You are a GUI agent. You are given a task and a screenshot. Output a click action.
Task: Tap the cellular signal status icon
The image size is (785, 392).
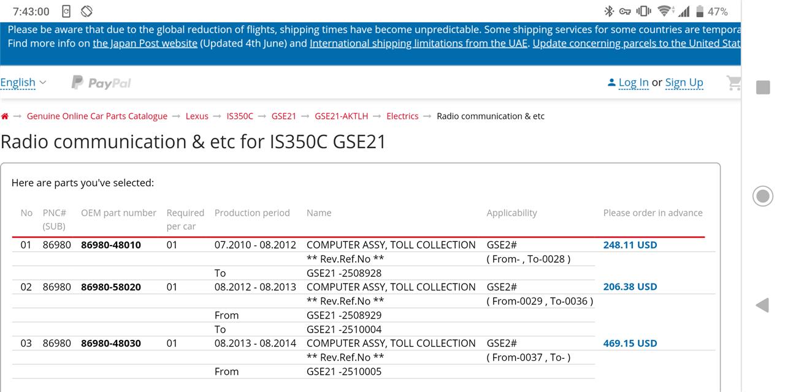[684, 11]
